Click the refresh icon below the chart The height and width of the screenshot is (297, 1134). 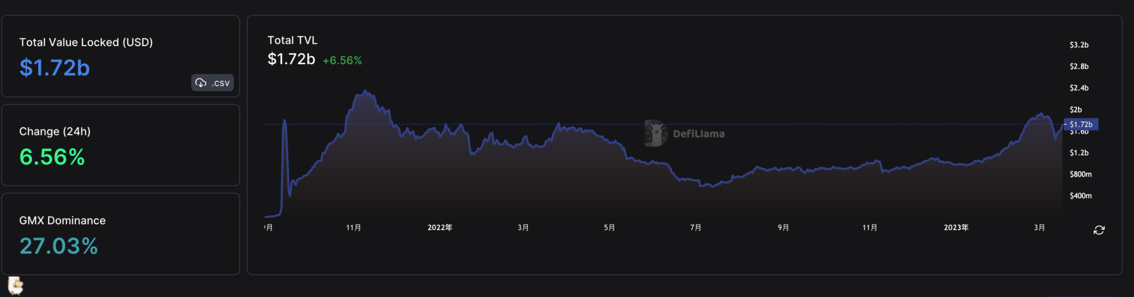[1099, 230]
